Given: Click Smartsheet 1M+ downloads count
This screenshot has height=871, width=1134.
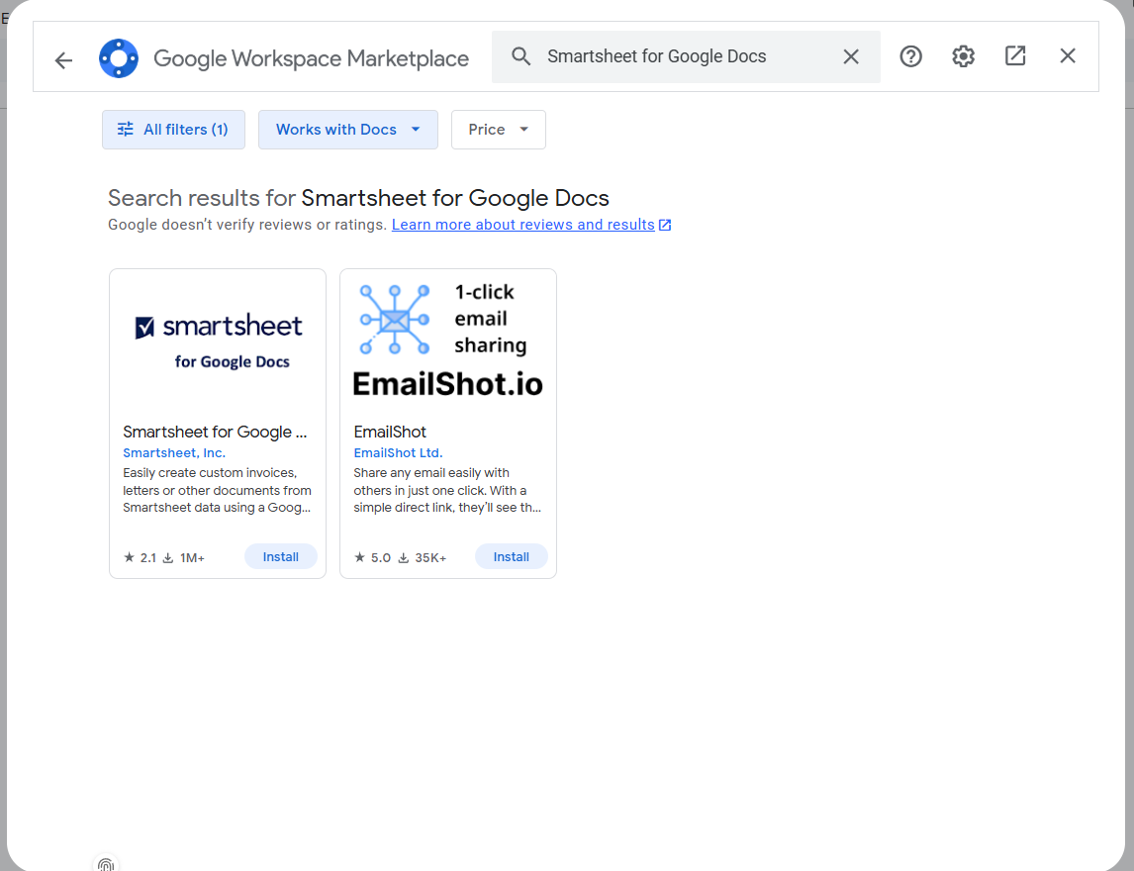Looking at the screenshot, I should tap(184, 558).
